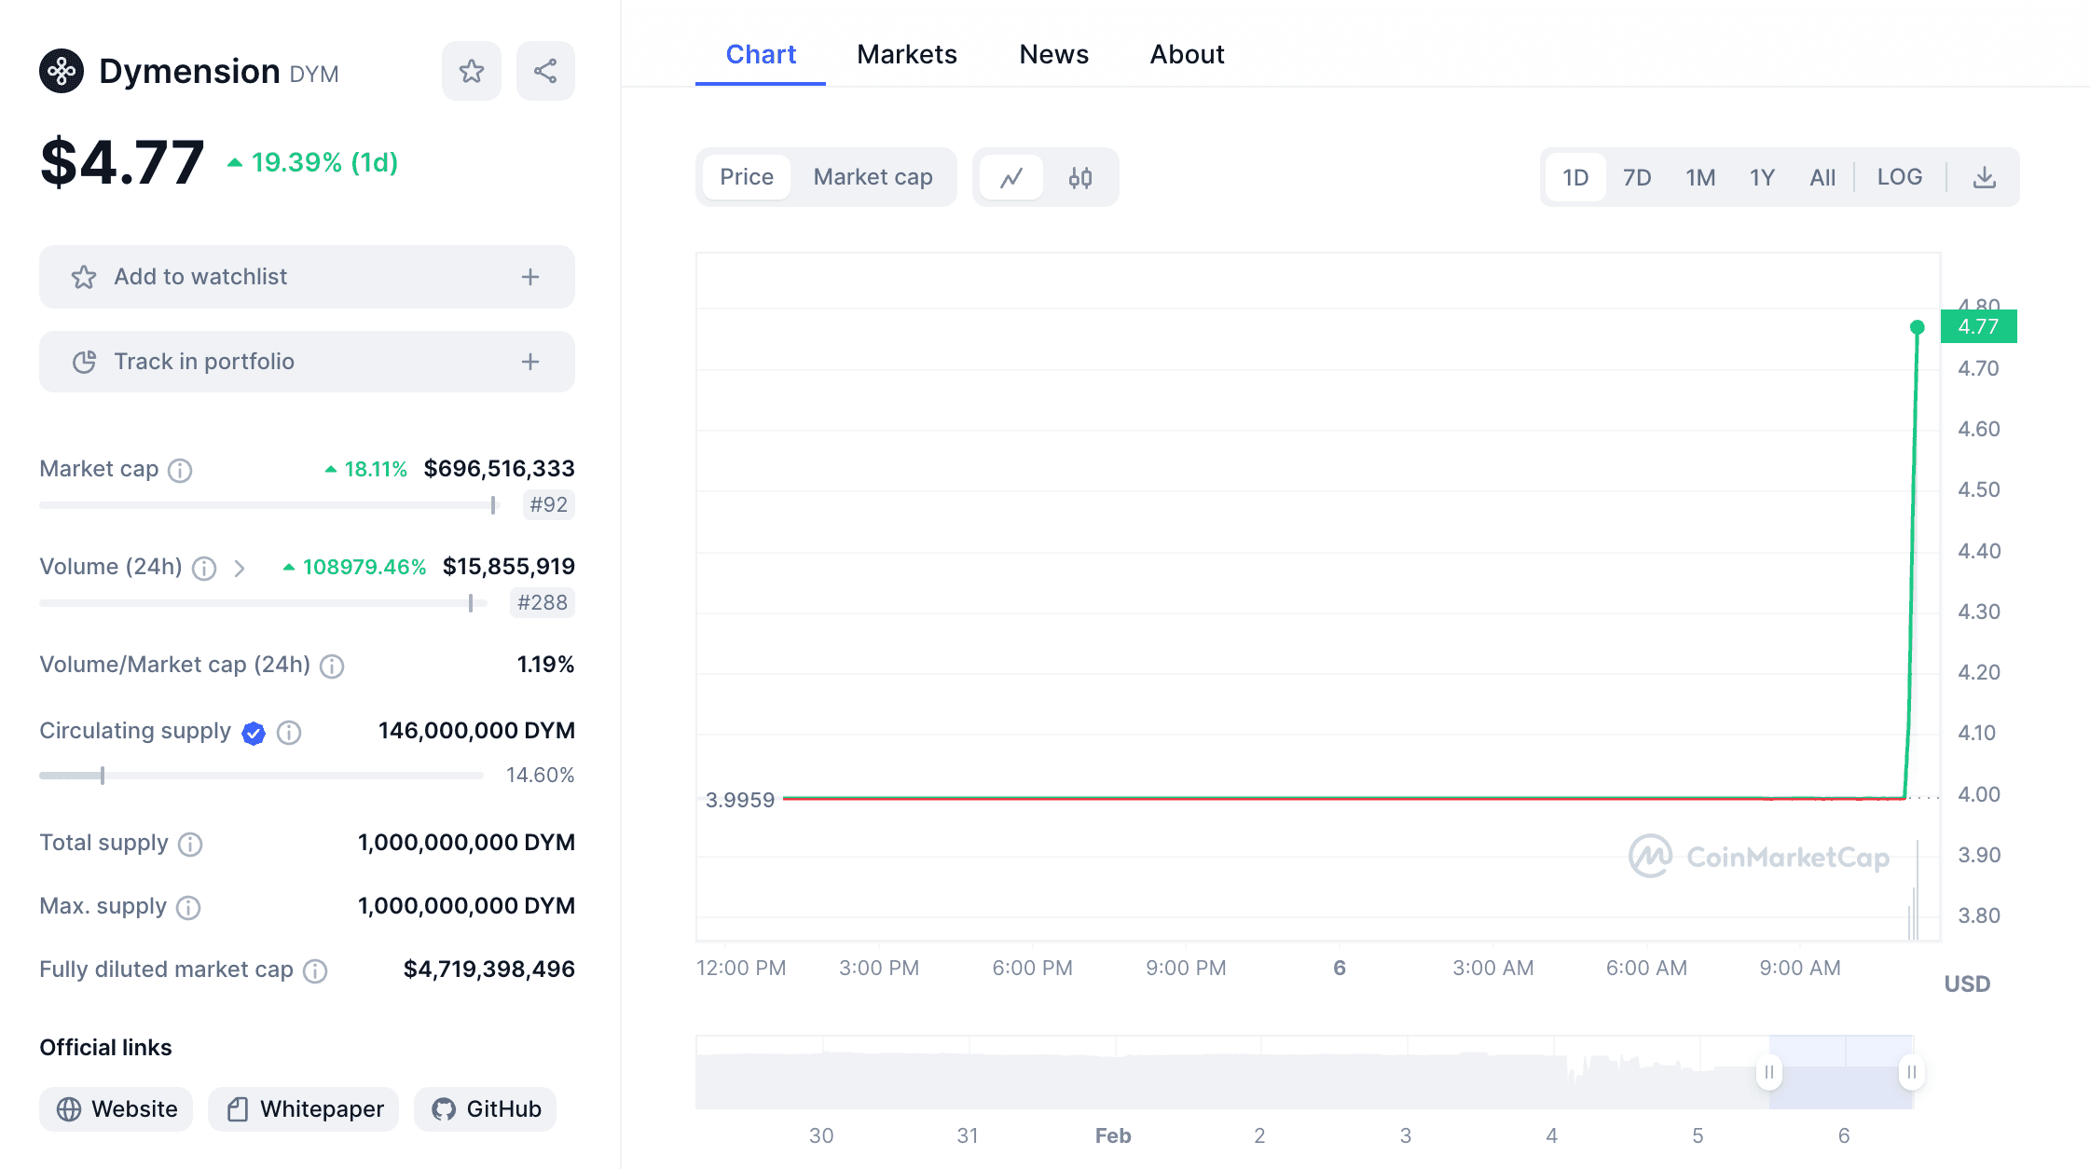Show Max. supply info icon

pyautogui.click(x=188, y=907)
